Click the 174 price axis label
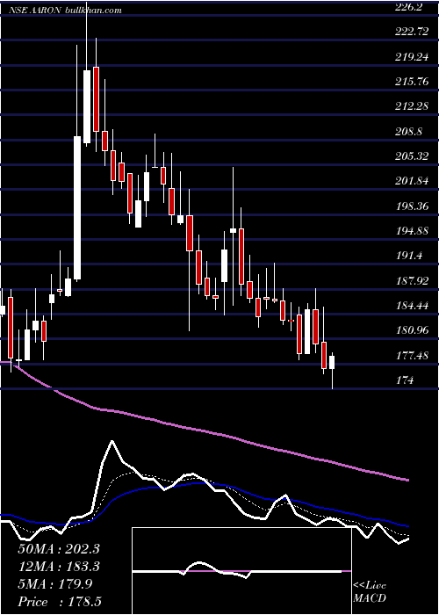The height and width of the screenshot is (615, 439). (405, 380)
